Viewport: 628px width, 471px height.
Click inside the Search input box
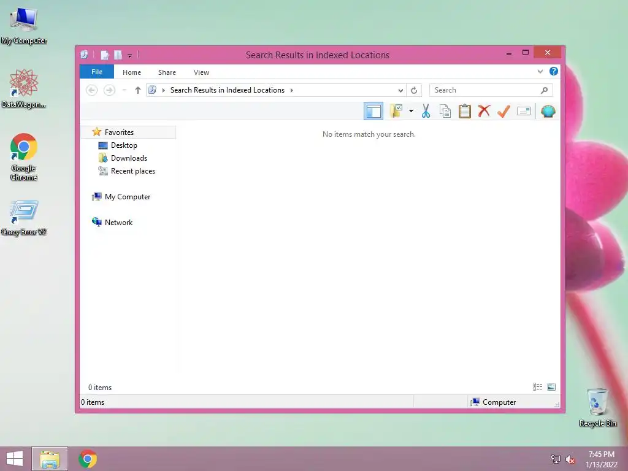coord(484,90)
